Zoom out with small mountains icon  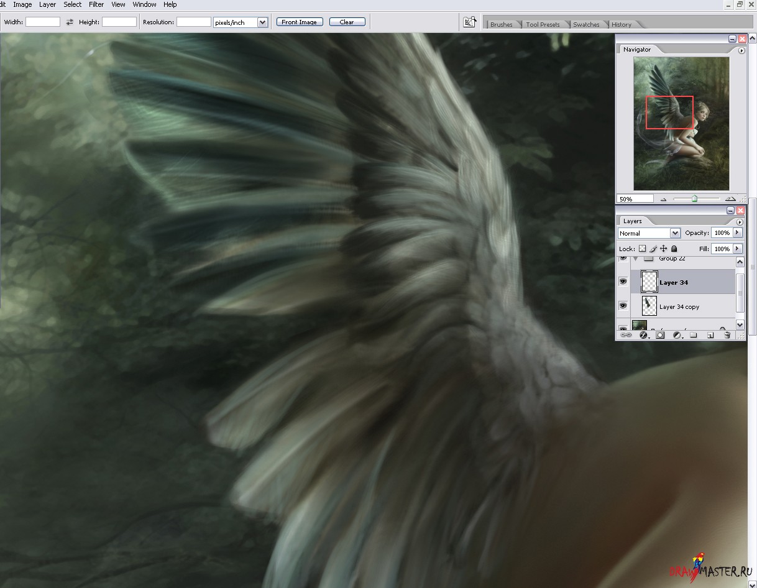(x=663, y=200)
